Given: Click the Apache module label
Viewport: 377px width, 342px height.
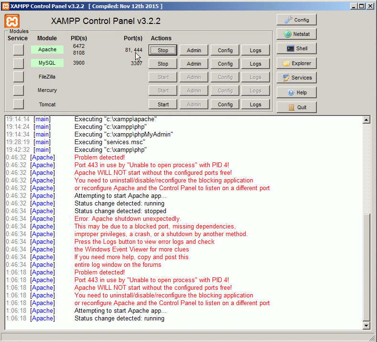Looking at the screenshot, I should [x=47, y=49].
